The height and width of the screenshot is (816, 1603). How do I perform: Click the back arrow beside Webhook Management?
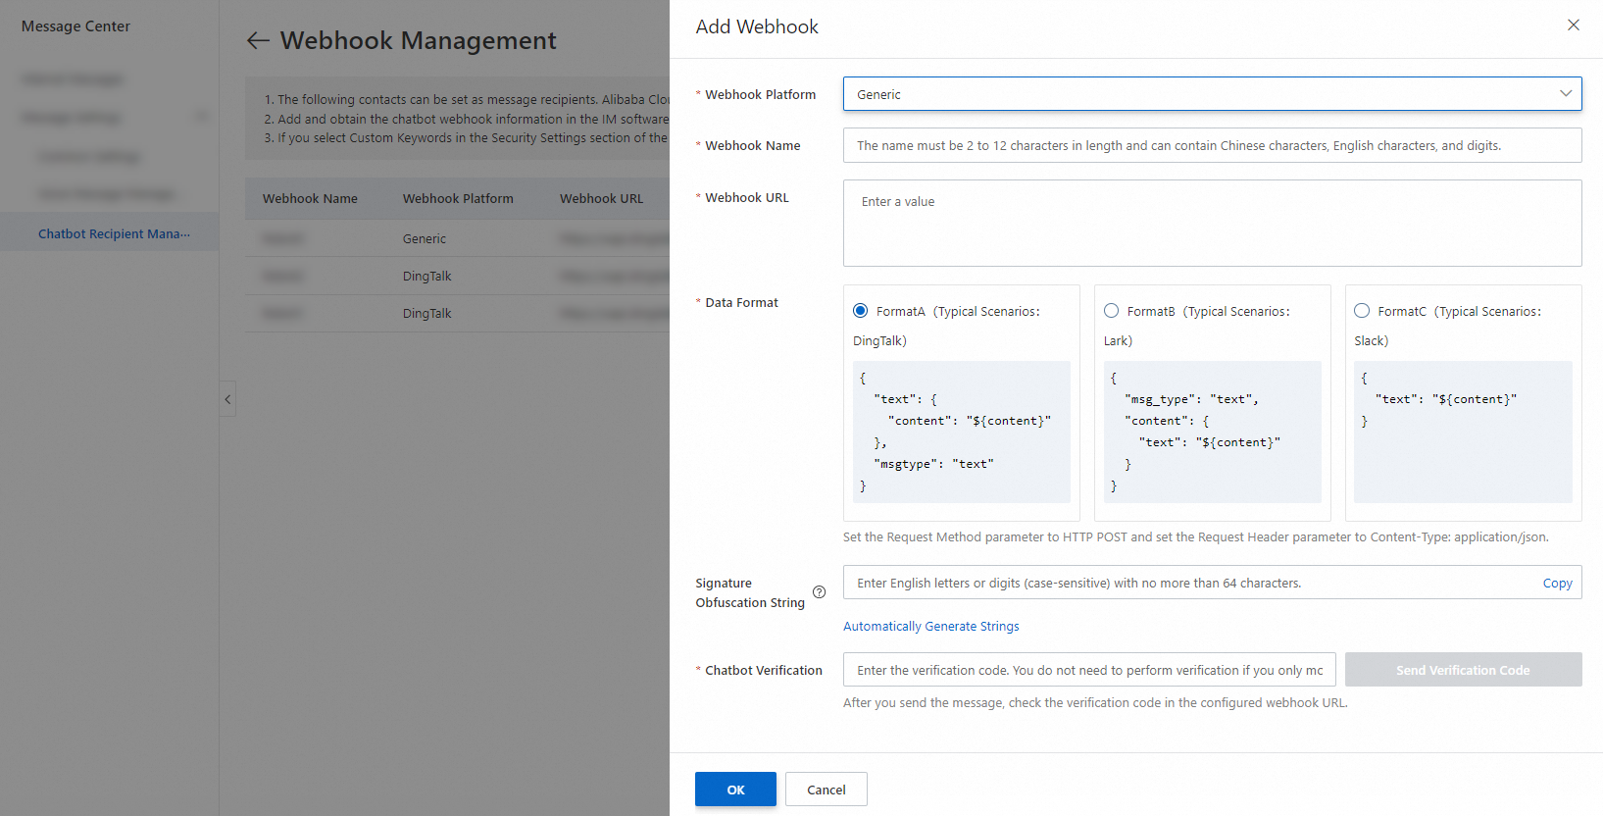[258, 40]
